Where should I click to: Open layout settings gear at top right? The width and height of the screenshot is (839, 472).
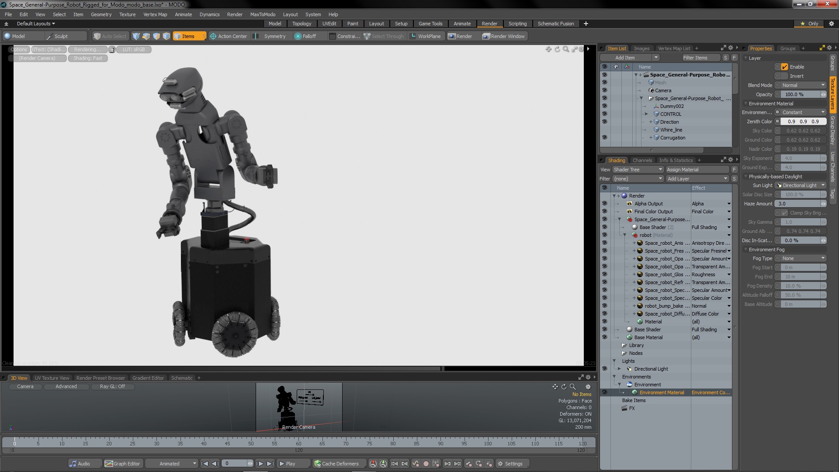[832, 24]
